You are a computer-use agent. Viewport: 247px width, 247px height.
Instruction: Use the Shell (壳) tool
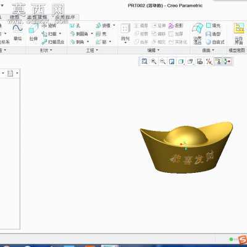pos(101,34)
